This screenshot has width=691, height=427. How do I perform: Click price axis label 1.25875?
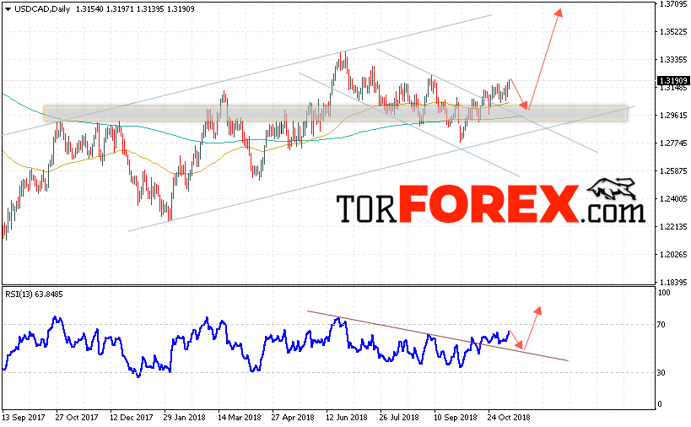(673, 171)
